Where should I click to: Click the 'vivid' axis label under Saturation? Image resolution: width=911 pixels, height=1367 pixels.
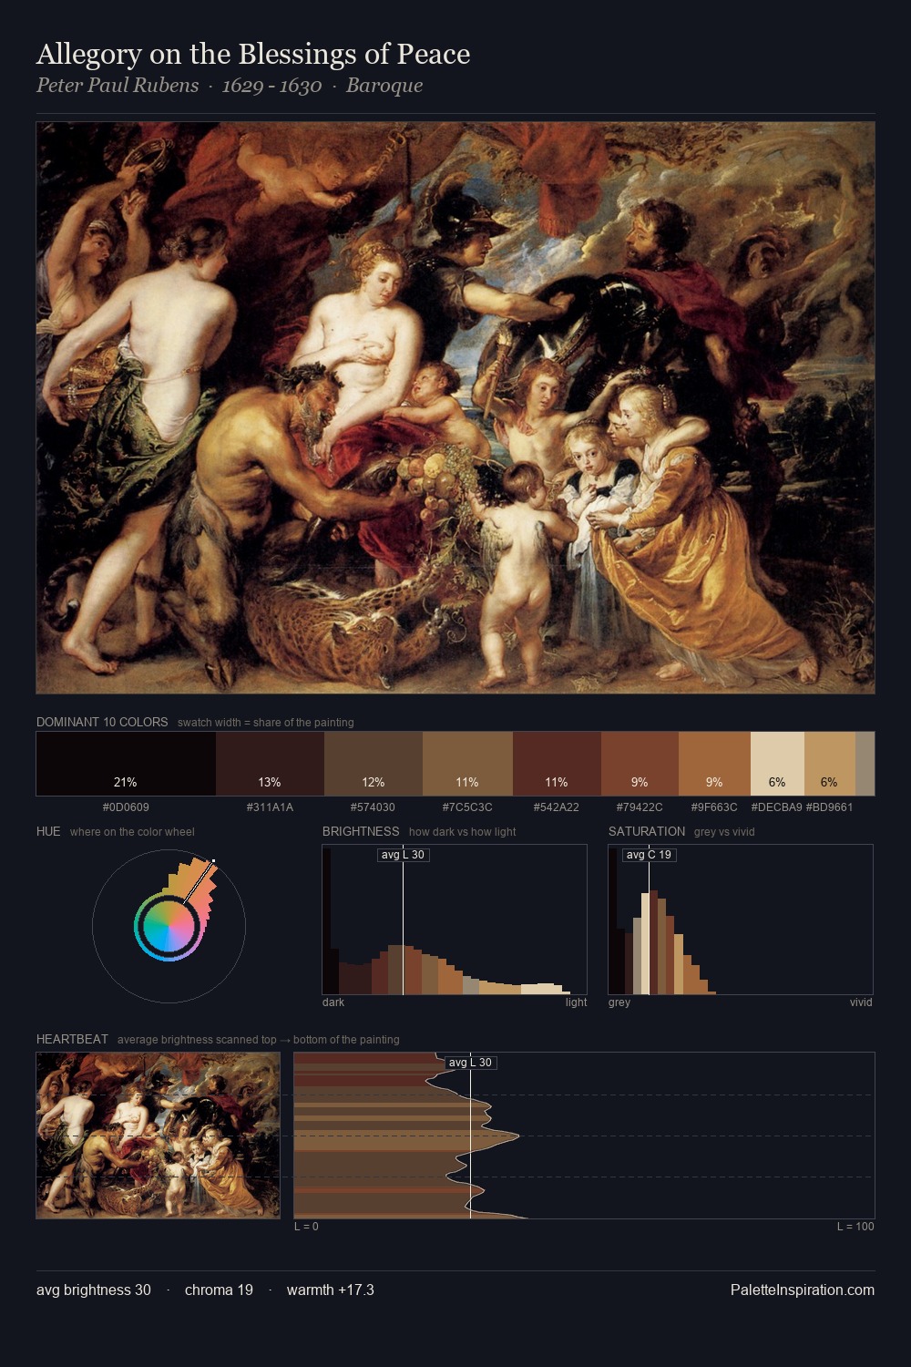tap(861, 1002)
